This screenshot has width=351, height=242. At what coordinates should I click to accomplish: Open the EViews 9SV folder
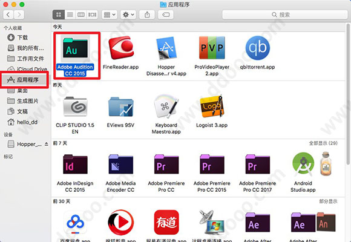coord(121,107)
